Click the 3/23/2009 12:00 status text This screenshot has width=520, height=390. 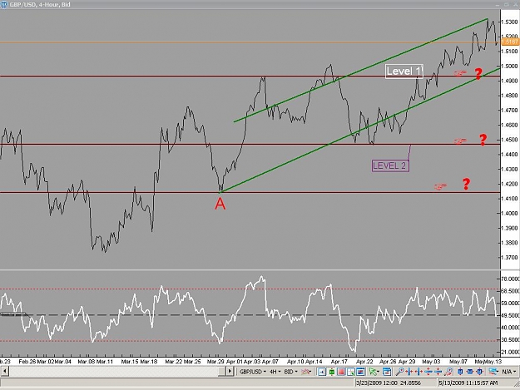pos(376,383)
